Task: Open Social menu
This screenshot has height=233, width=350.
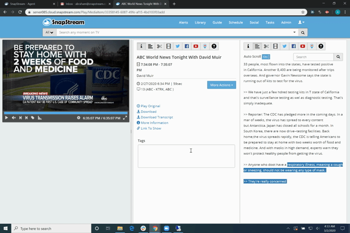Action: 254,22
